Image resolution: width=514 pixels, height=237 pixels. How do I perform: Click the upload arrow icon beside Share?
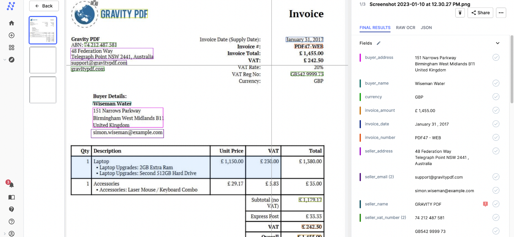click(460, 13)
